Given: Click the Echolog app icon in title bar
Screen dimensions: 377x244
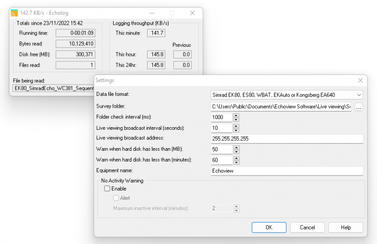Looking at the screenshot, I should point(15,12).
